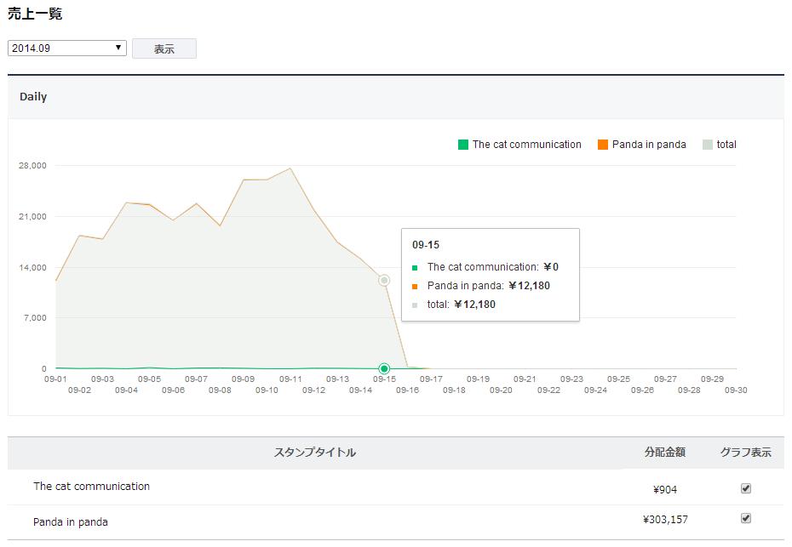The height and width of the screenshot is (547, 792).
Task: Click the グラフ表示 column header
Action: click(x=745, y=453)
